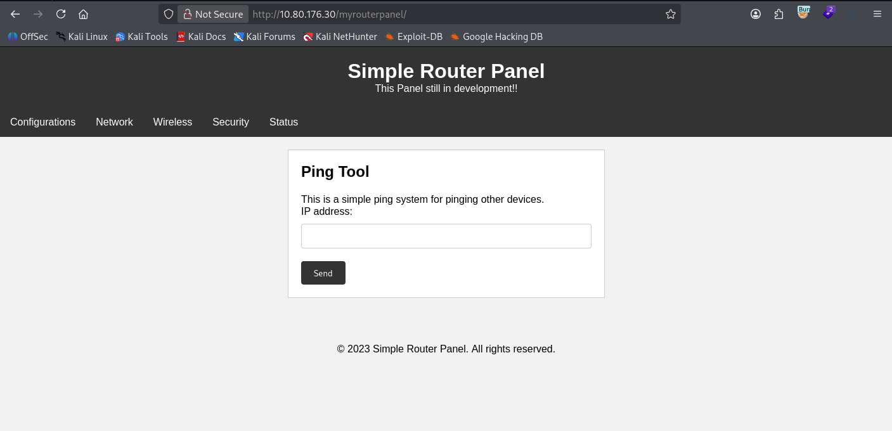The width and height of the screenshot is (892, 431).
Task: Open the extensions puzzle icon
Action: pos(779,14)
